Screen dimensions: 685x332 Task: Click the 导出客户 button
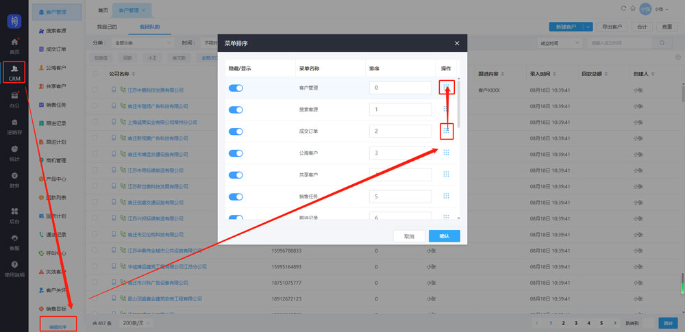[x=612, y=27]
